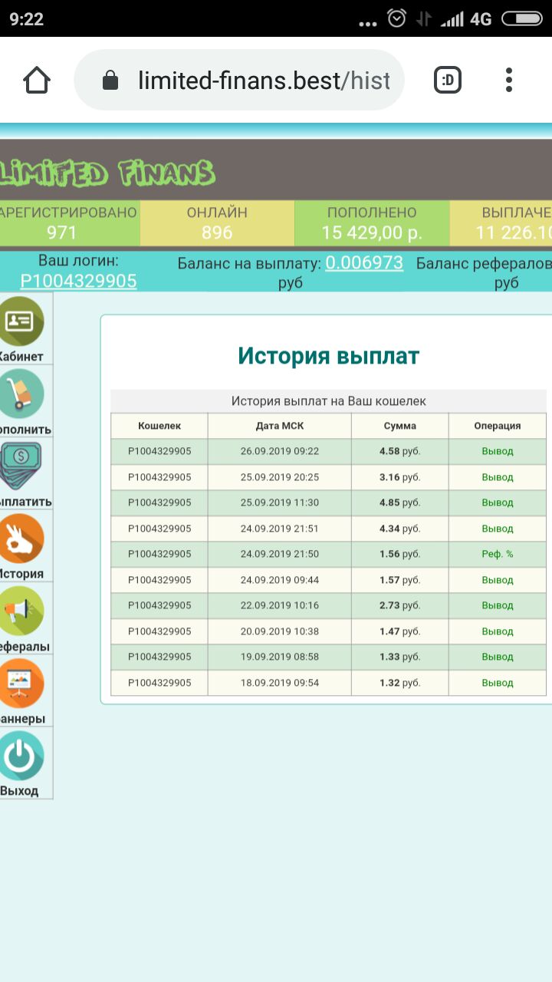Click wallet cell in the 22.09.2019 10:16 row

pos(159,605)
